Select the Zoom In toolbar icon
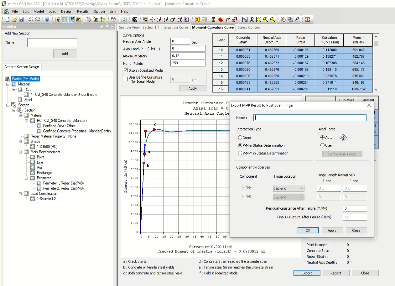 tap(265, 19)
